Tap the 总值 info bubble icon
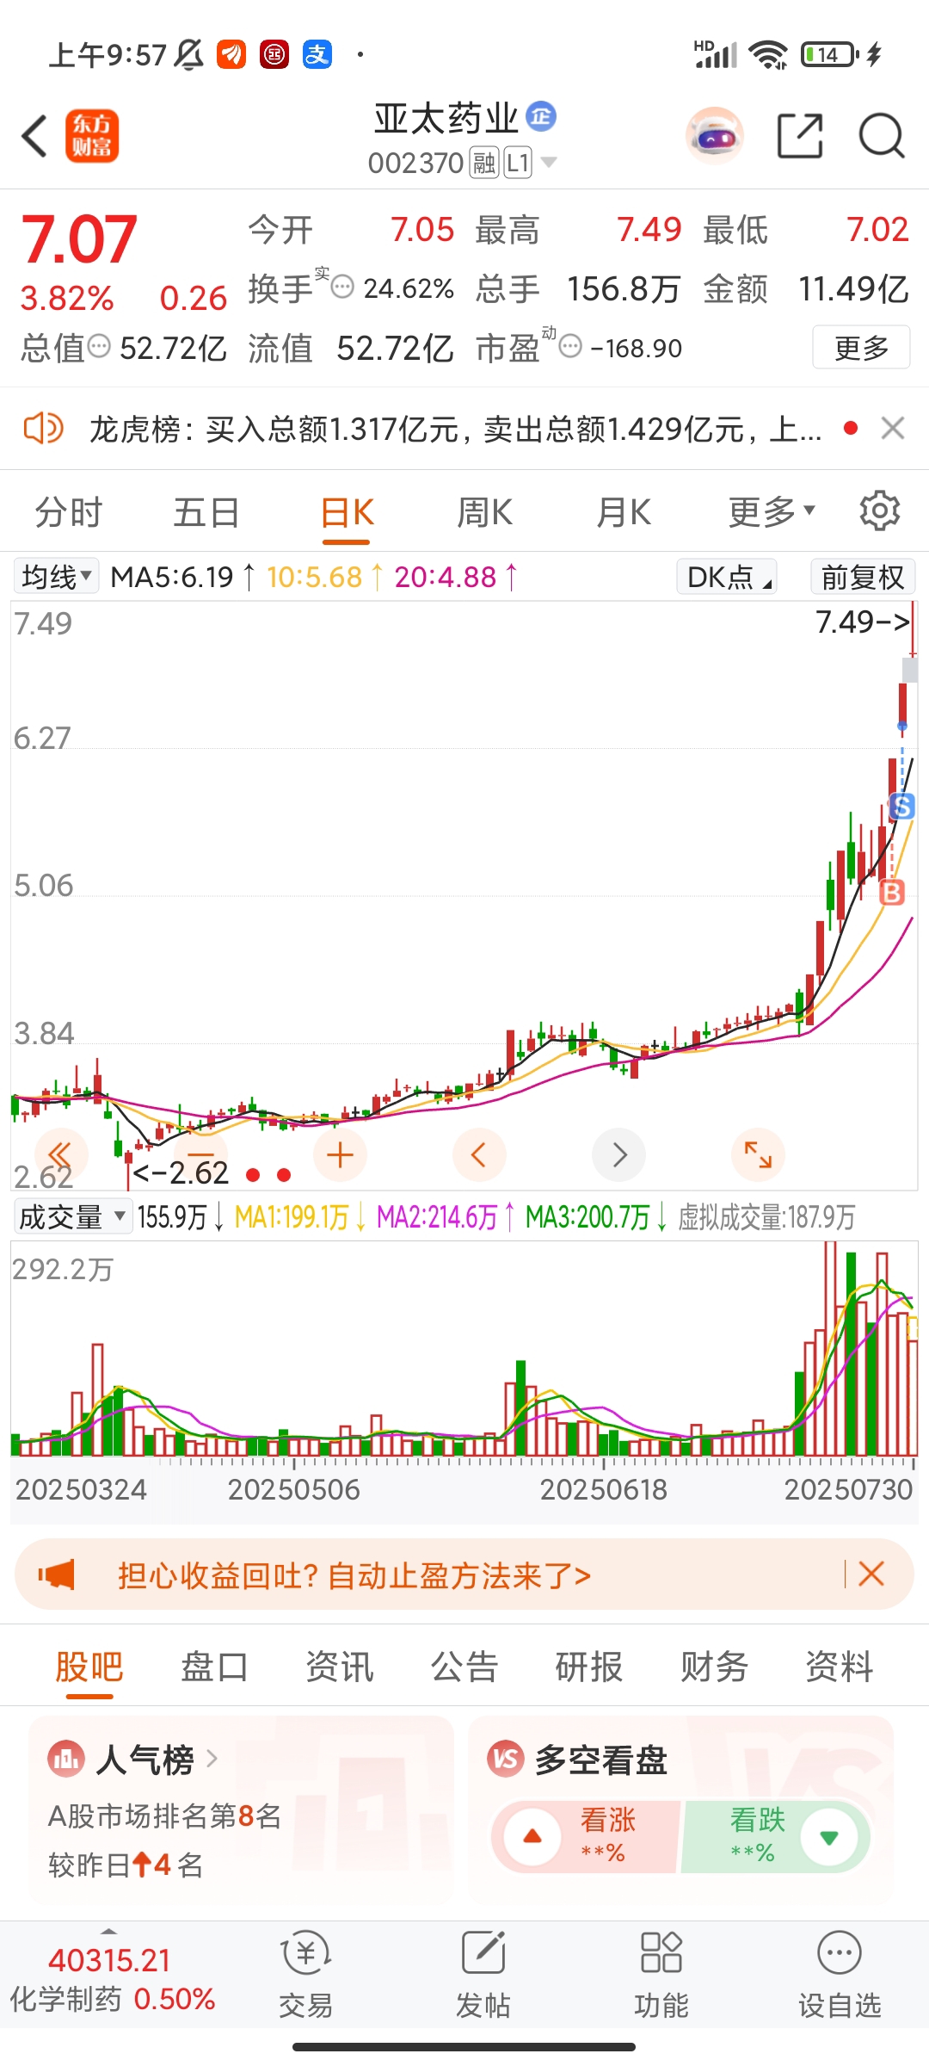The image size is (929, 2066). (100, 346)
